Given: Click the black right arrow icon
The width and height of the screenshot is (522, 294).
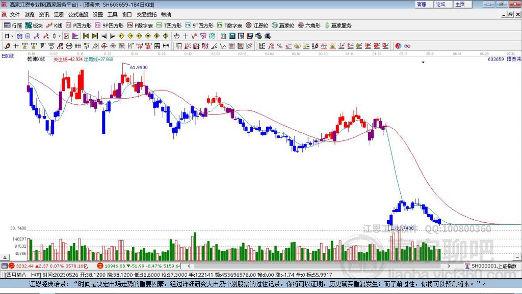Looking at the screenshot, I should (113, 36).
